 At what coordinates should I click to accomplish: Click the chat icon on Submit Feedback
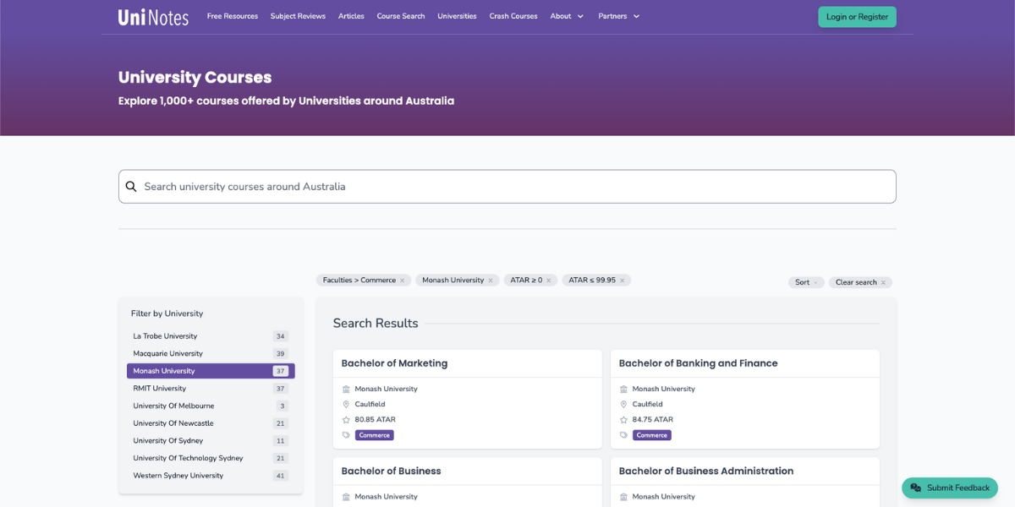(916, 488)
